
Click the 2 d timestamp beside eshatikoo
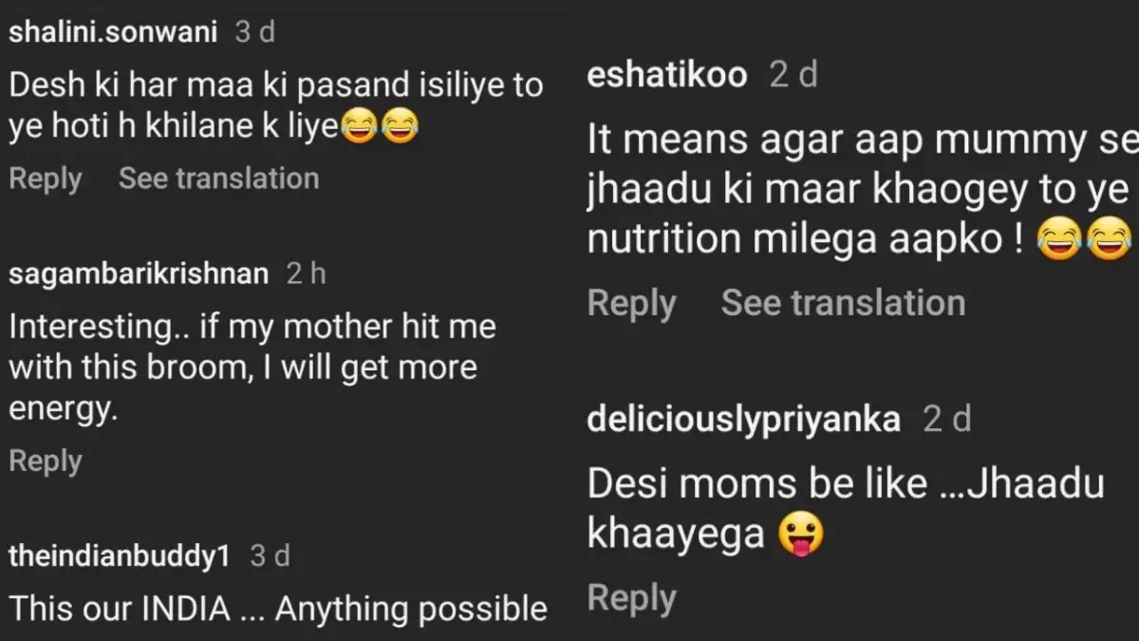tap(794, 76)
